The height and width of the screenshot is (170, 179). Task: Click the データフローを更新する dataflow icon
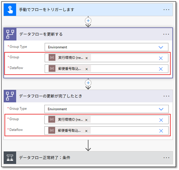tap(10, 34)
